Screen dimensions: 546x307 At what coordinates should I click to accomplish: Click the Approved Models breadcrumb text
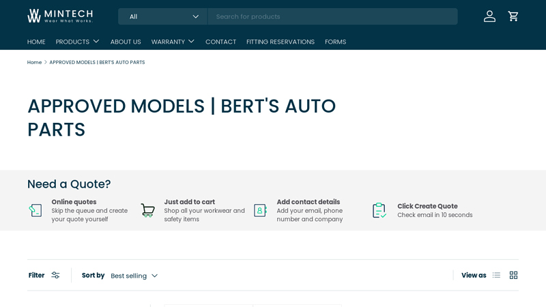coord(97,62)
